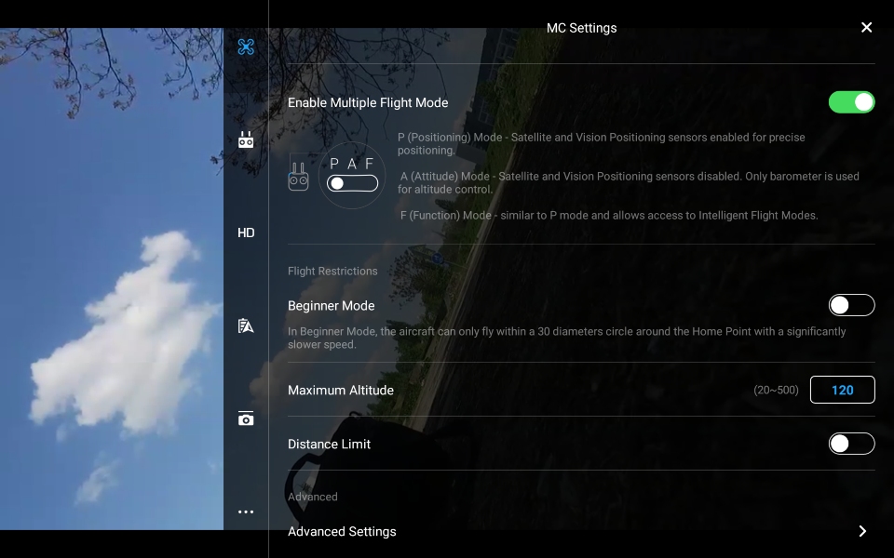Click the F (Function) Mode description

point(609,215)
